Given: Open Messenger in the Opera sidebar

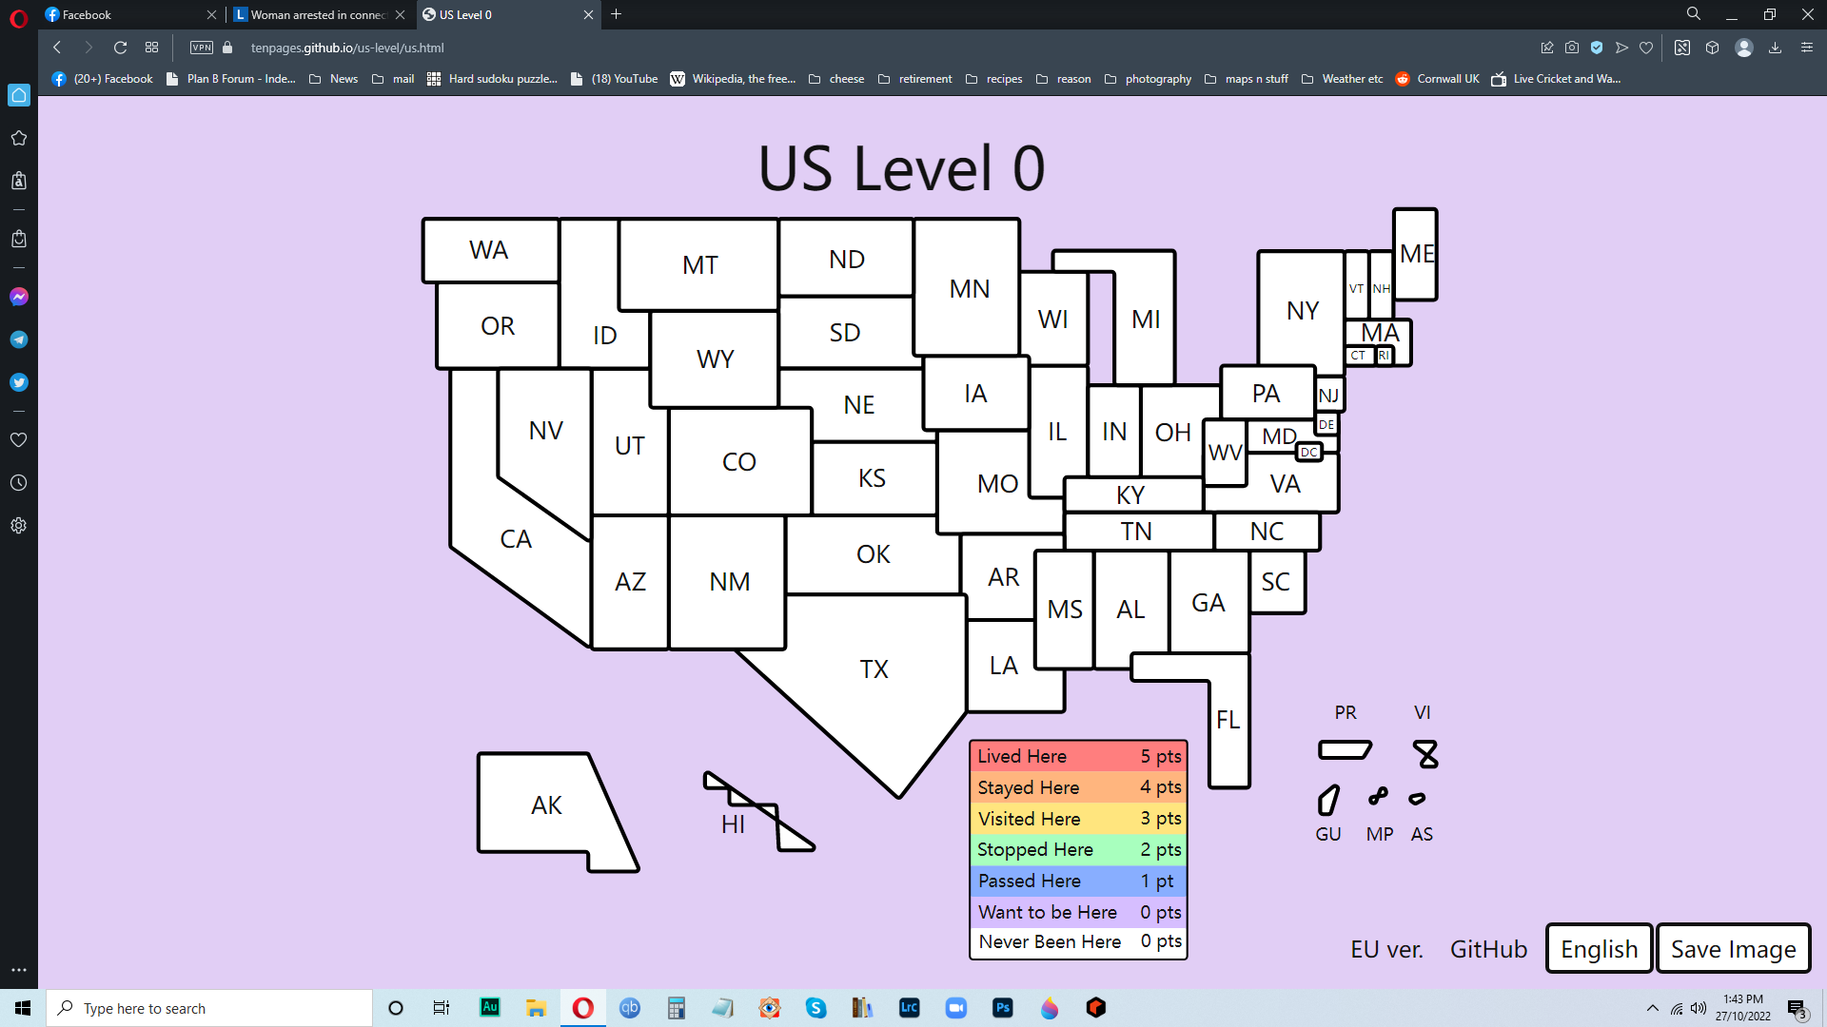Looking at the screenshot, I should (18, 297).
